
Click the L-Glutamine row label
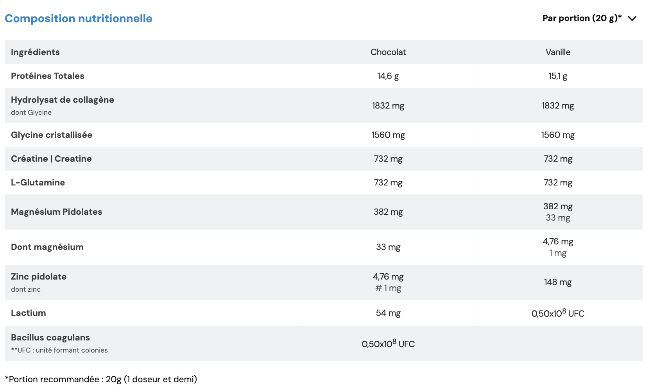pos(38,183)
